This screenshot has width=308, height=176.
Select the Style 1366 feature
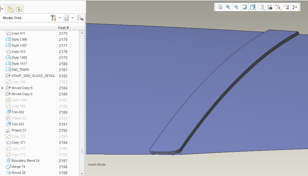[x=19, y=39]
